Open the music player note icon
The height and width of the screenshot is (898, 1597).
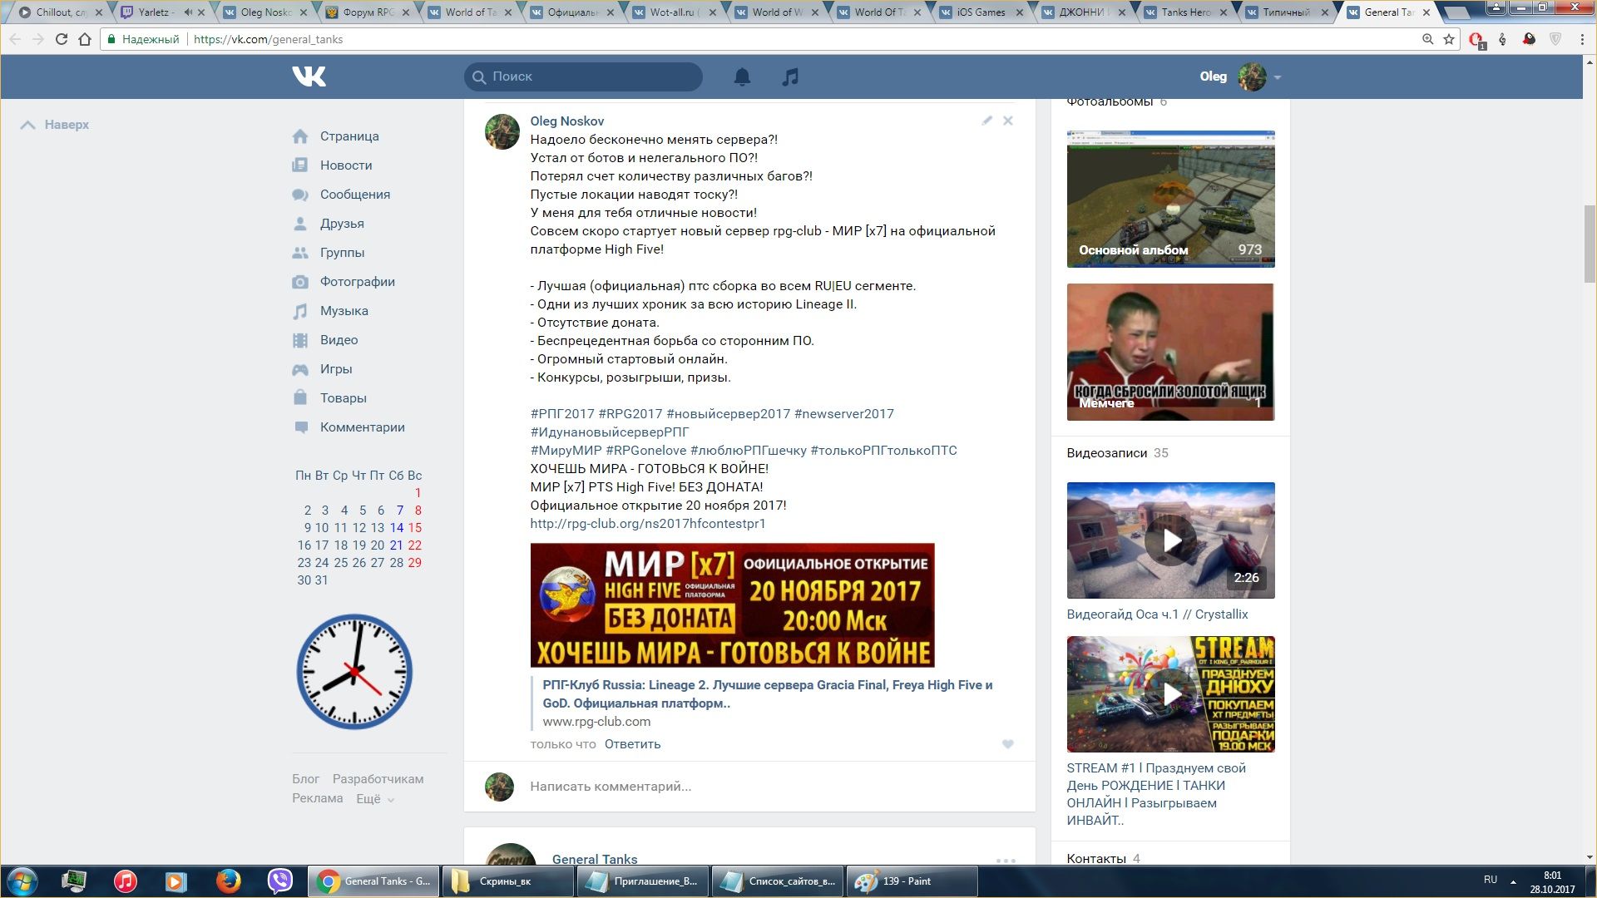pyautogui.click(x=790, y=76)
